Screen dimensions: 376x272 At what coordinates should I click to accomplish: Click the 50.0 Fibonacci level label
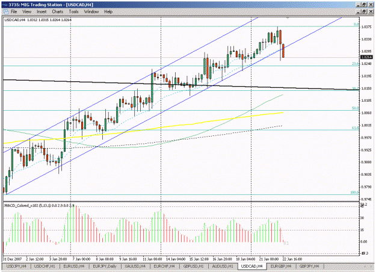[x=356, y=108]
